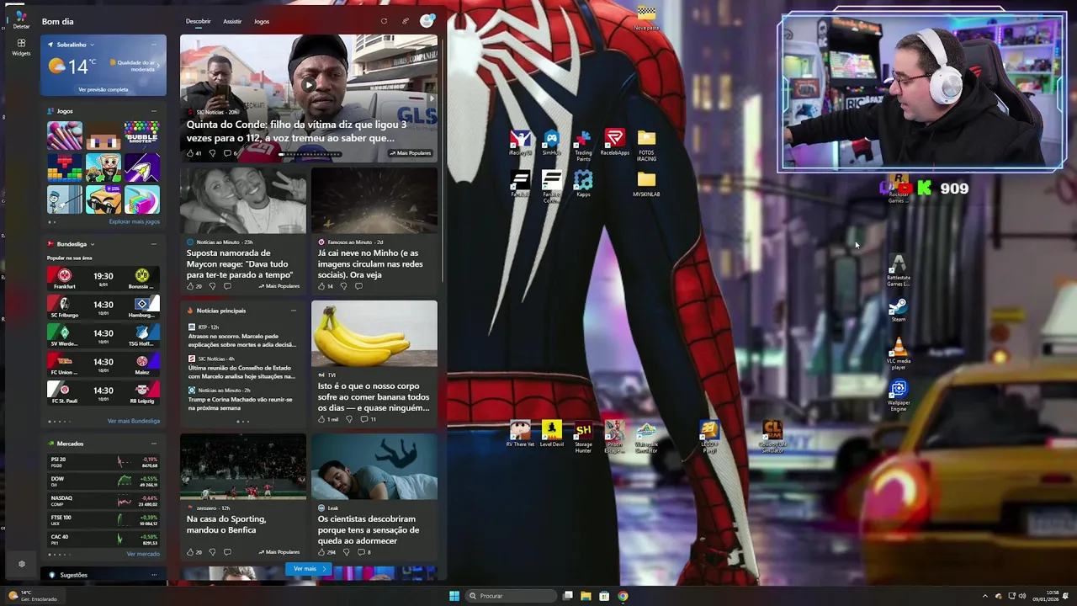1077x606 pixels.
Task: Open Jogos widget options menu
Action: pyautogui.click(x=153, y=111)
